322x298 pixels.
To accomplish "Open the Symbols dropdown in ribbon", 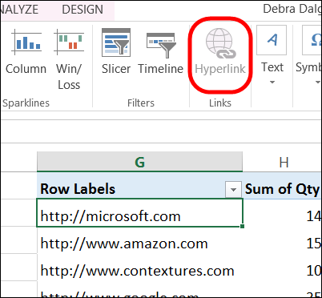I will pos(308,55).
